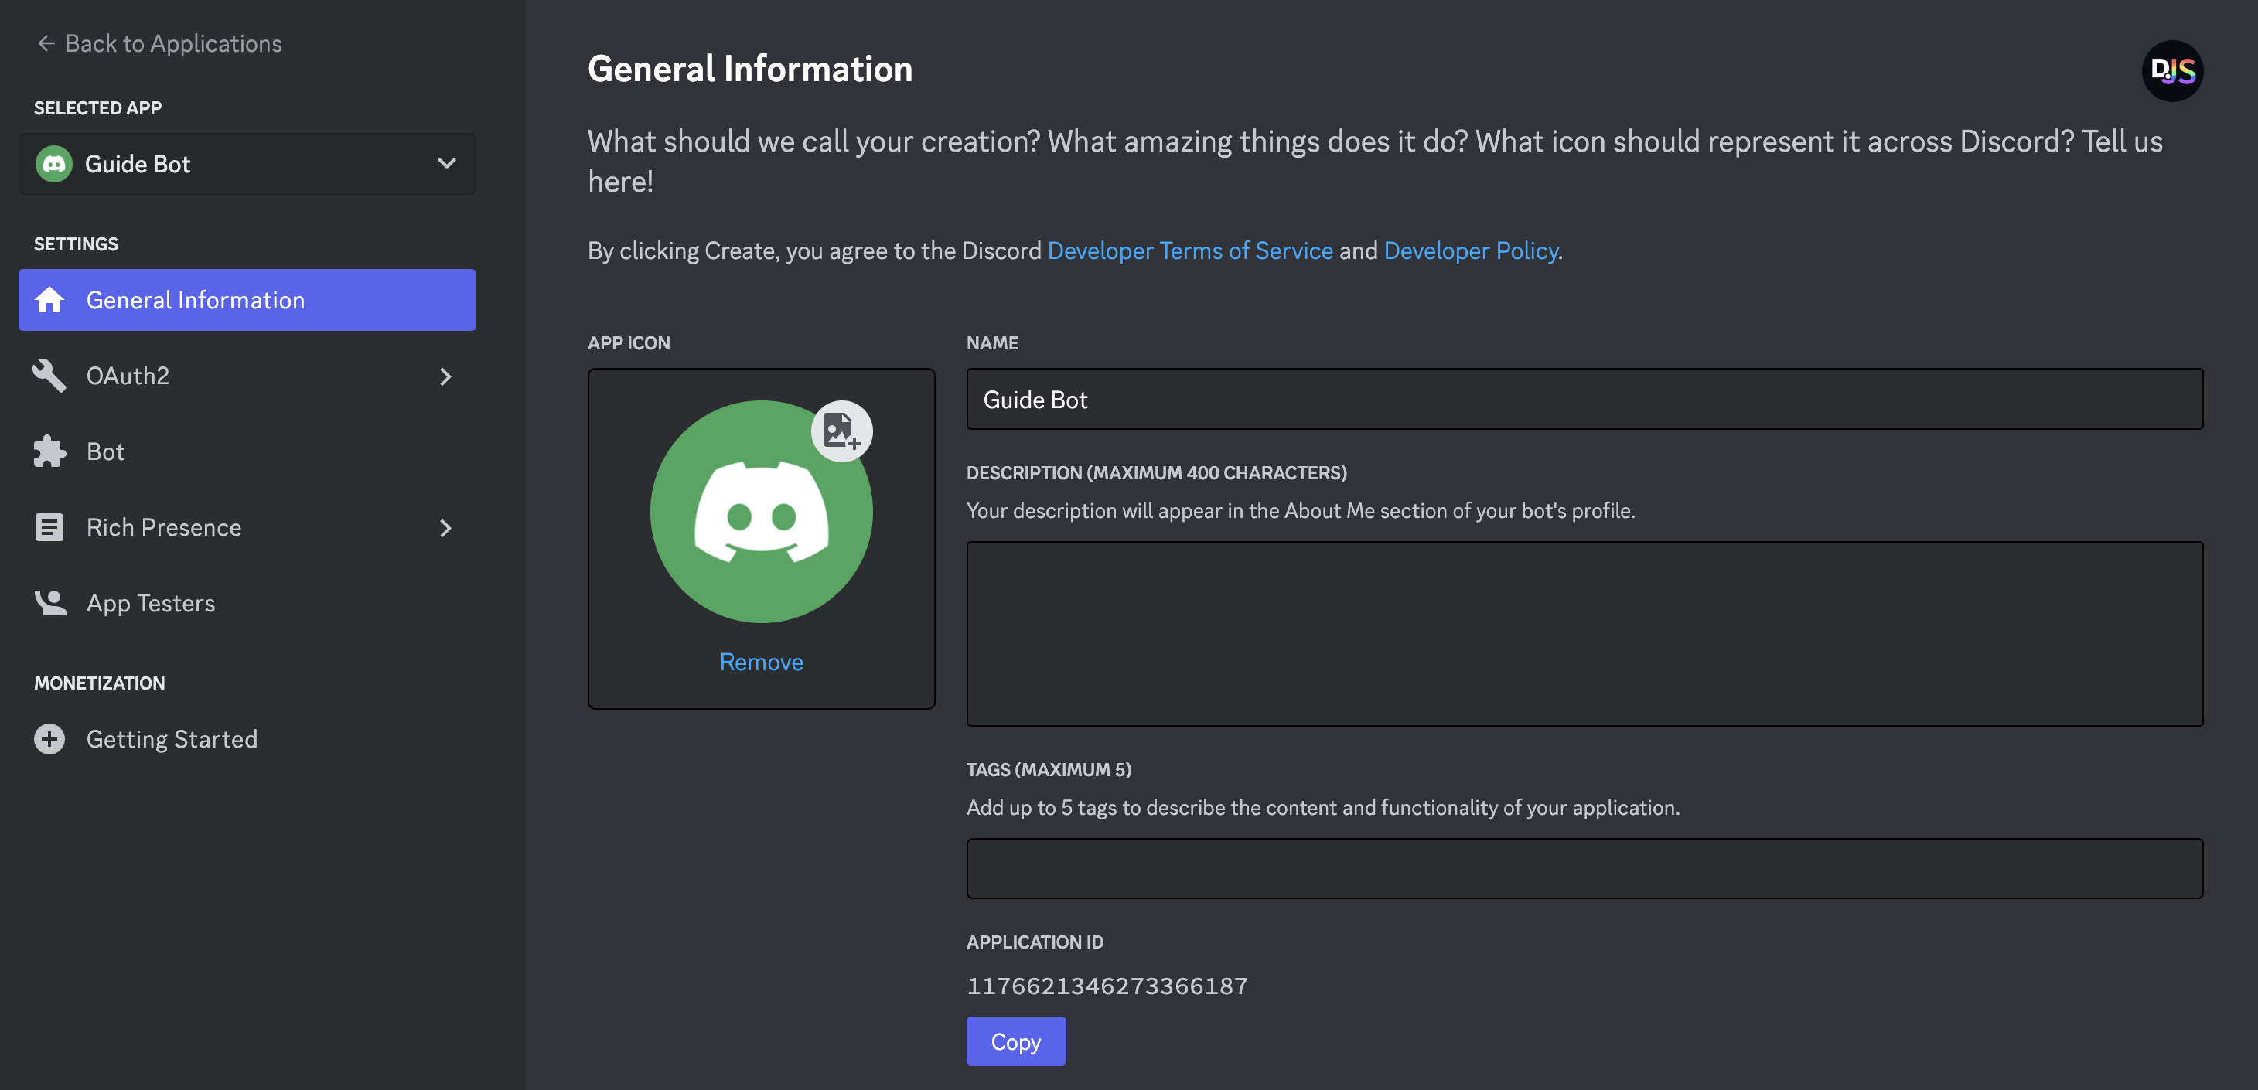Expand the OAuth2 submenu chevron
This screenshot has width=2258, height=1090.
[445, 376]
